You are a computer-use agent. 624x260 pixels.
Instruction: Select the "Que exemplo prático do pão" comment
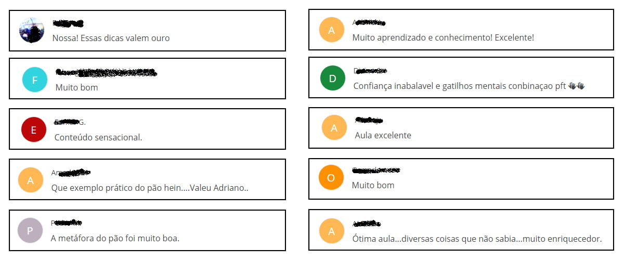[150, 188]
